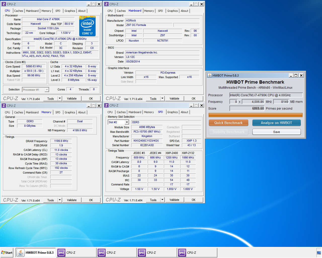This screenshot has width=322, height=258.
Task: Click the Tools button in Memory window
Action: [51, 200]
